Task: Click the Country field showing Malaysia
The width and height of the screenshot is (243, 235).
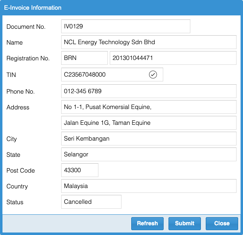Action: (149, 186)
